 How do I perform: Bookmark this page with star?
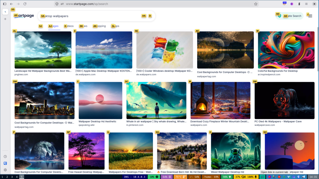(256, 4)
